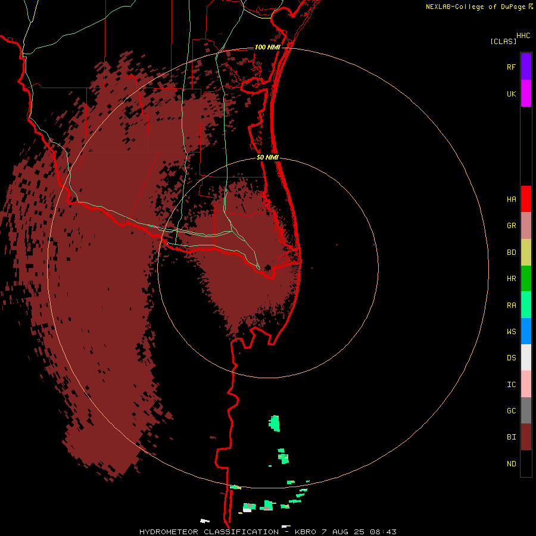Click the 7 AUG 25 date text
536x536 pixels.
pos(343,532)
